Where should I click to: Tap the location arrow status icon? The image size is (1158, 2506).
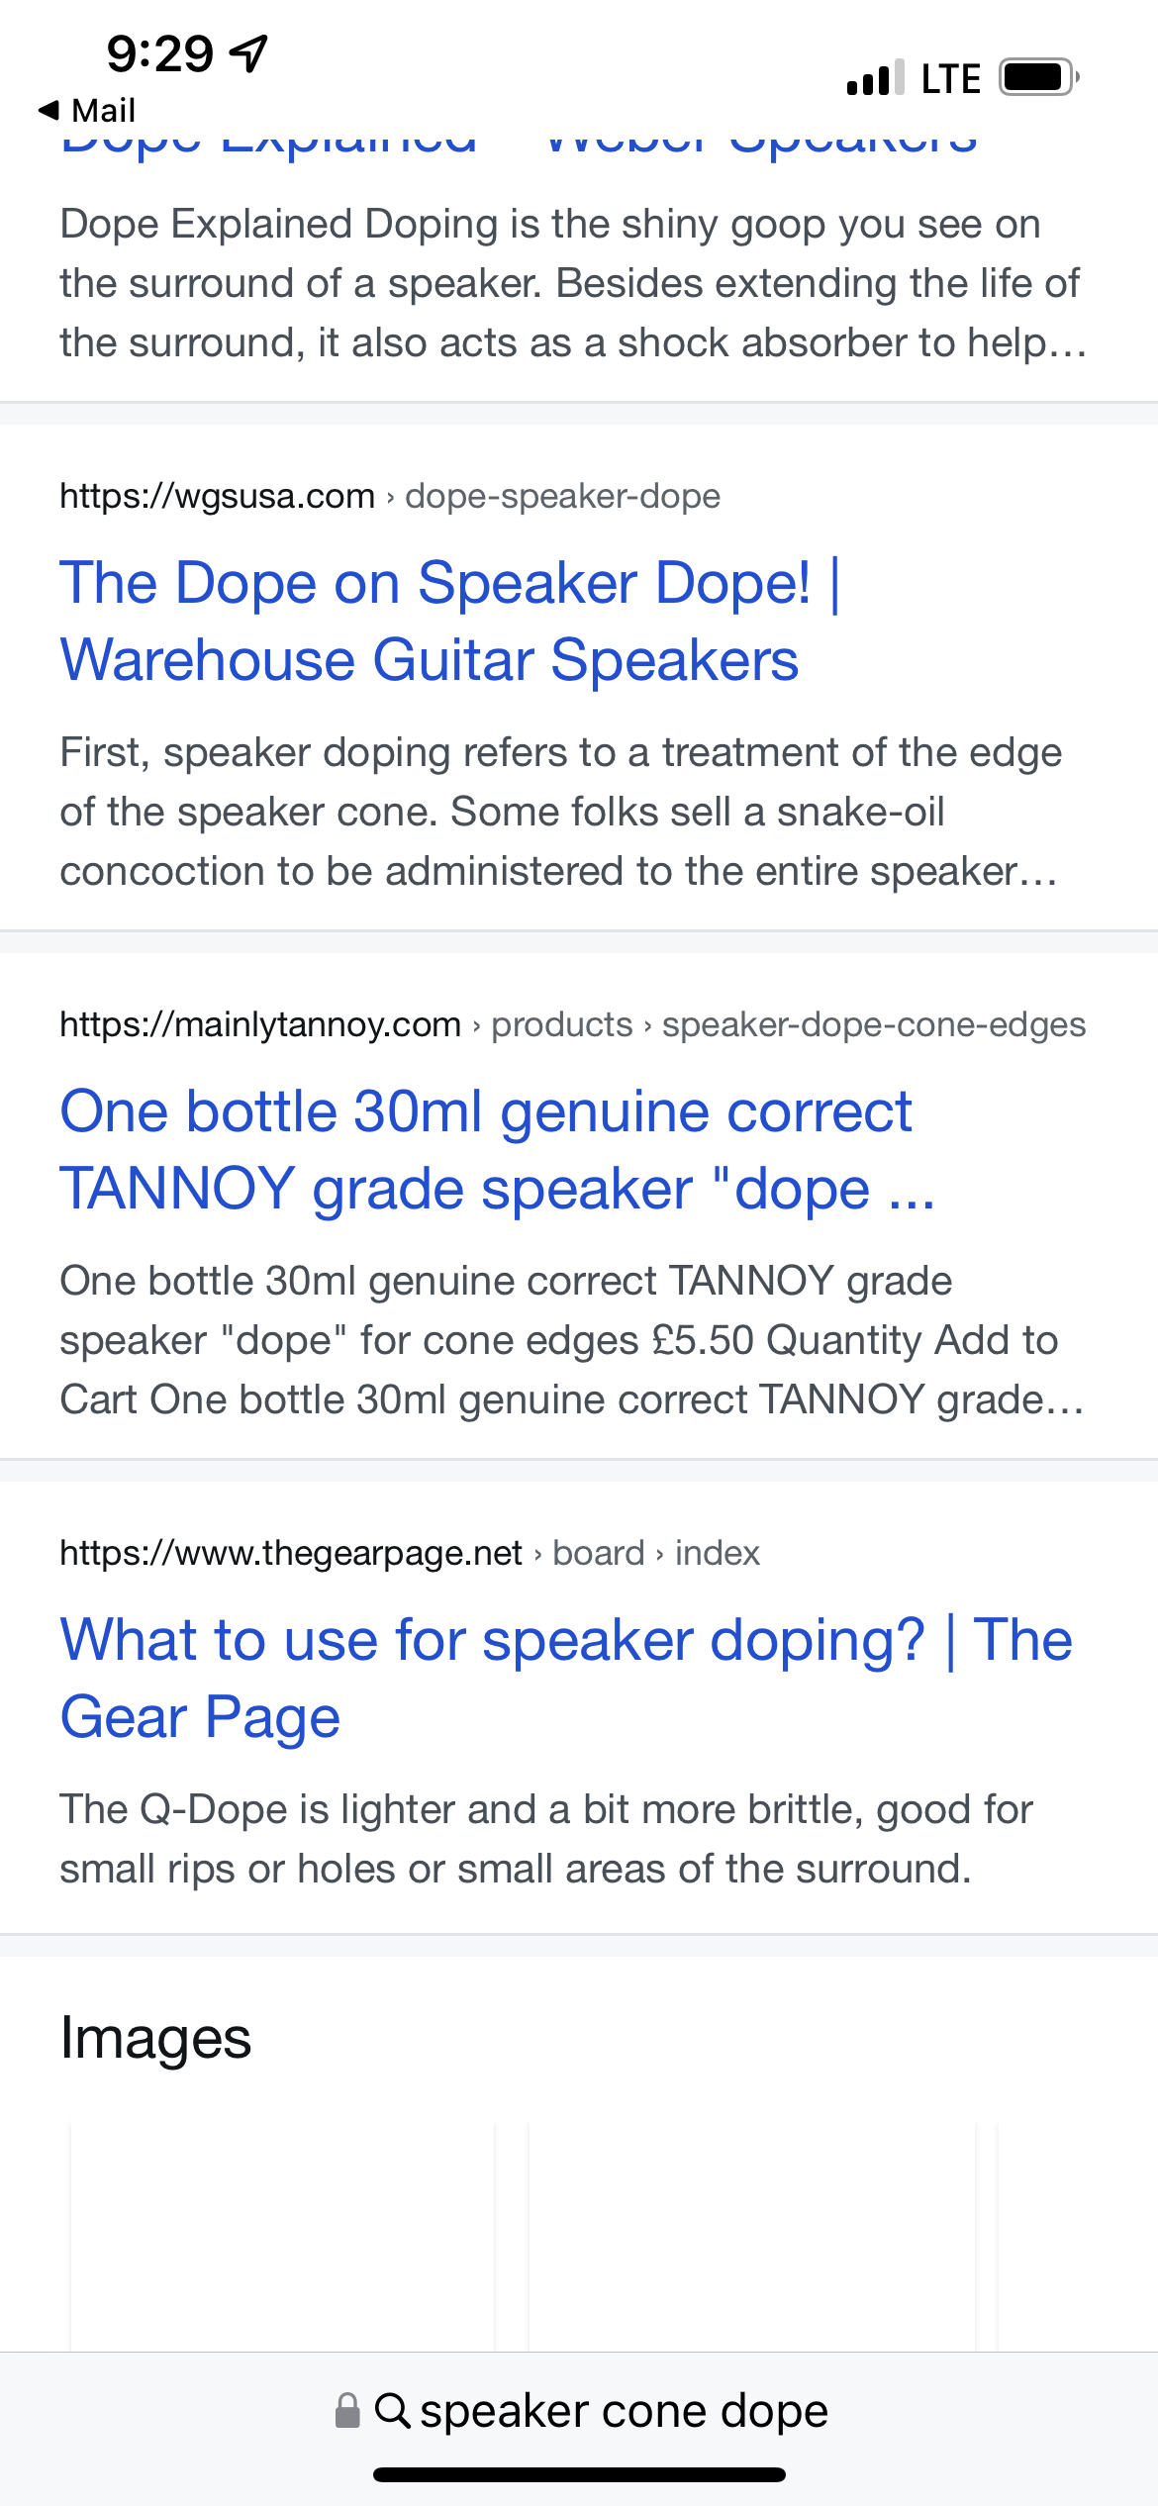click(x=248, y=53)
